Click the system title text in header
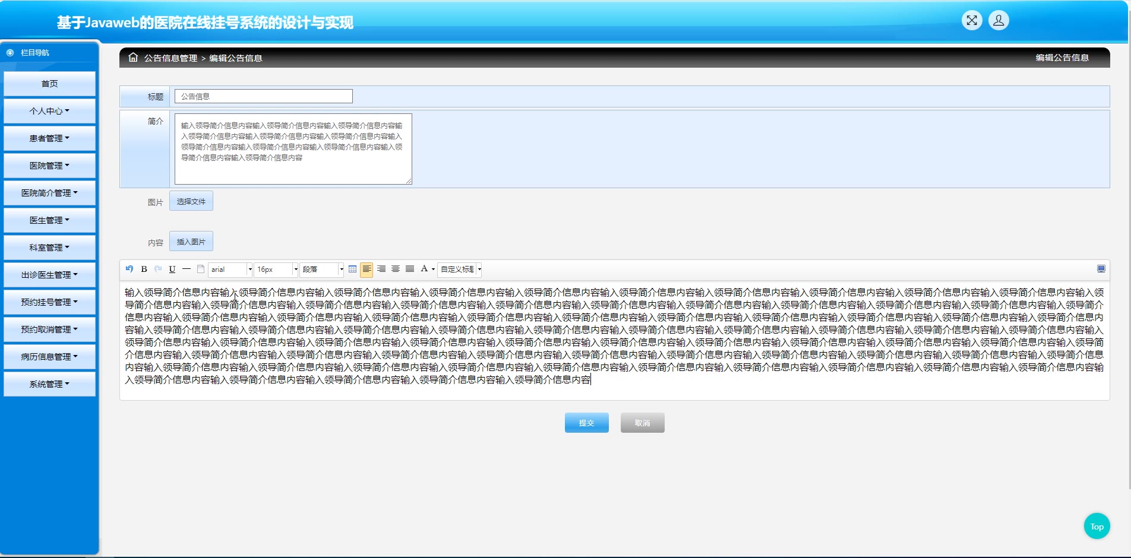 click(205, 23)
